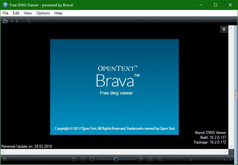The image size is (238, 165).
Task: Maximize the Free DWG Viewer window
Action: (x=215, y=5)
